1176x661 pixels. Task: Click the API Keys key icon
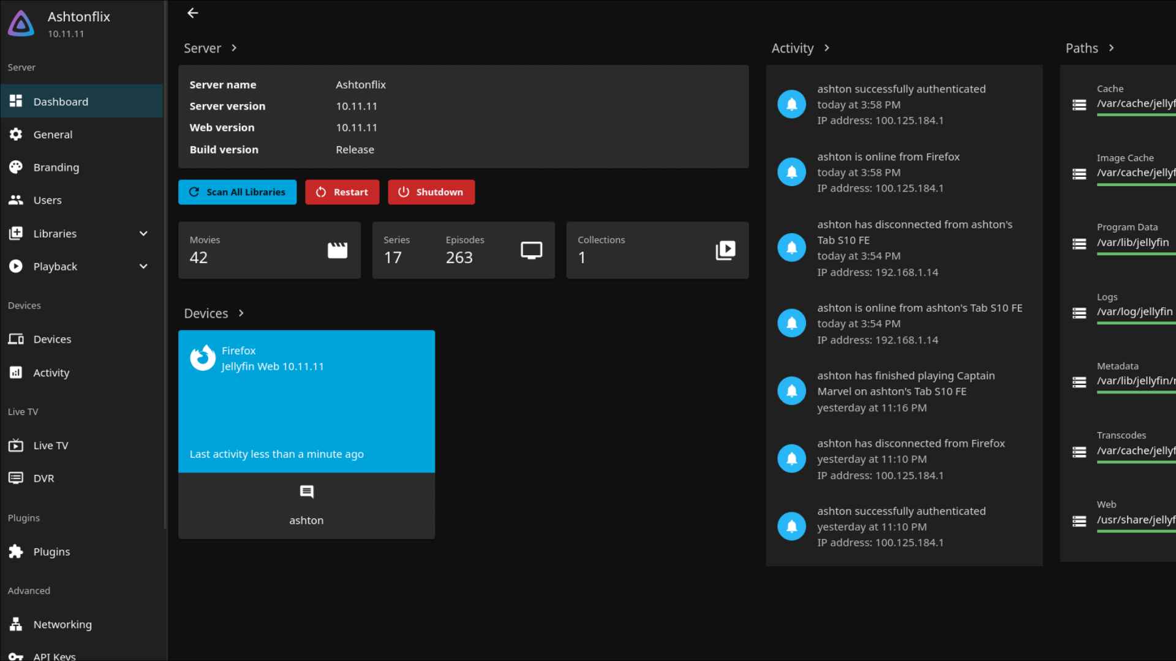pyautogui.click(x=16, y=656)
